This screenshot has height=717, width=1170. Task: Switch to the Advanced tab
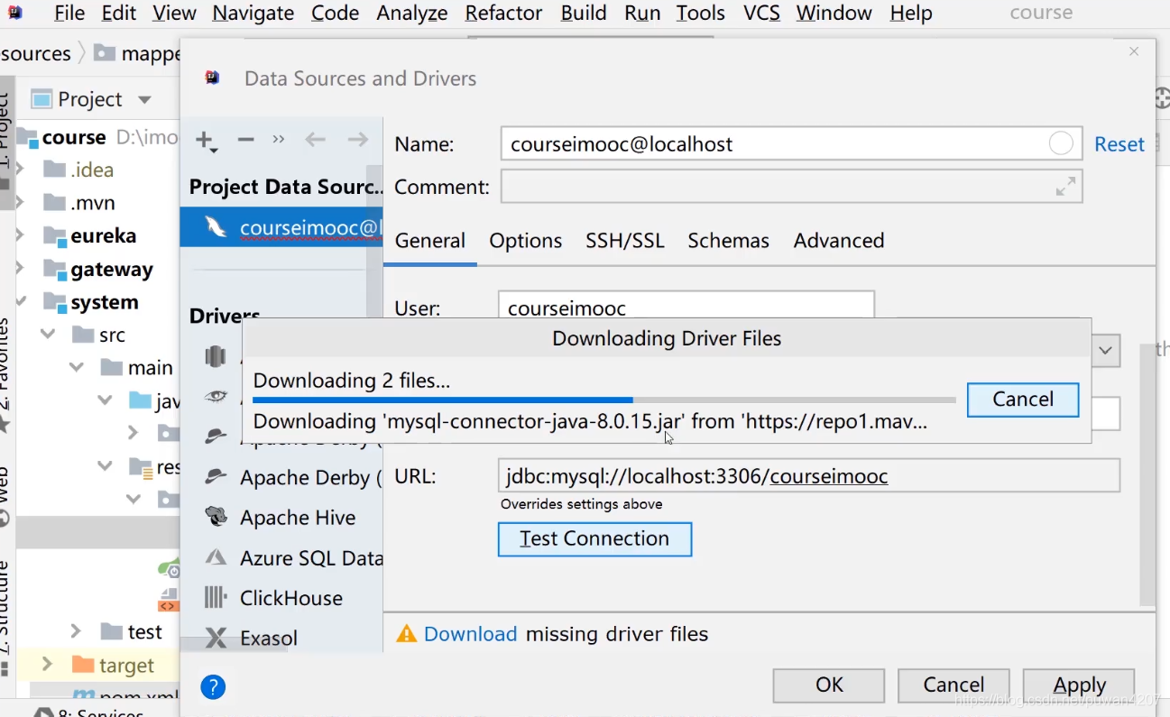(839, 241)
